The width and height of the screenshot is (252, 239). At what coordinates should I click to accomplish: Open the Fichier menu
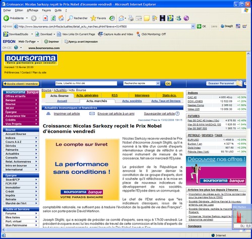[7, 11]
